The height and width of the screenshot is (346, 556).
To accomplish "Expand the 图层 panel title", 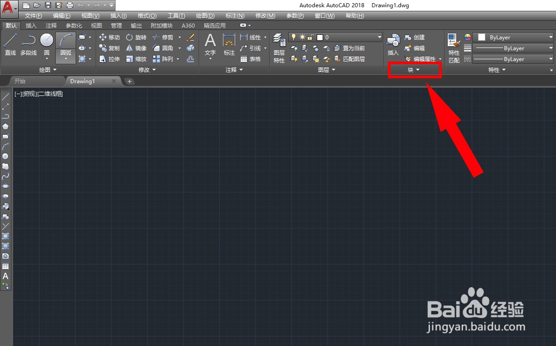I will 326,70.
